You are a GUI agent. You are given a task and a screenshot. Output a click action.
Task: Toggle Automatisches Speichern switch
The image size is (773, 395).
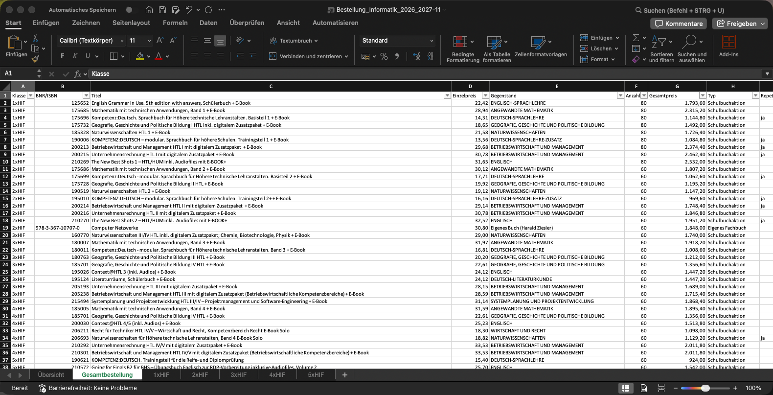tap(129, 10)
